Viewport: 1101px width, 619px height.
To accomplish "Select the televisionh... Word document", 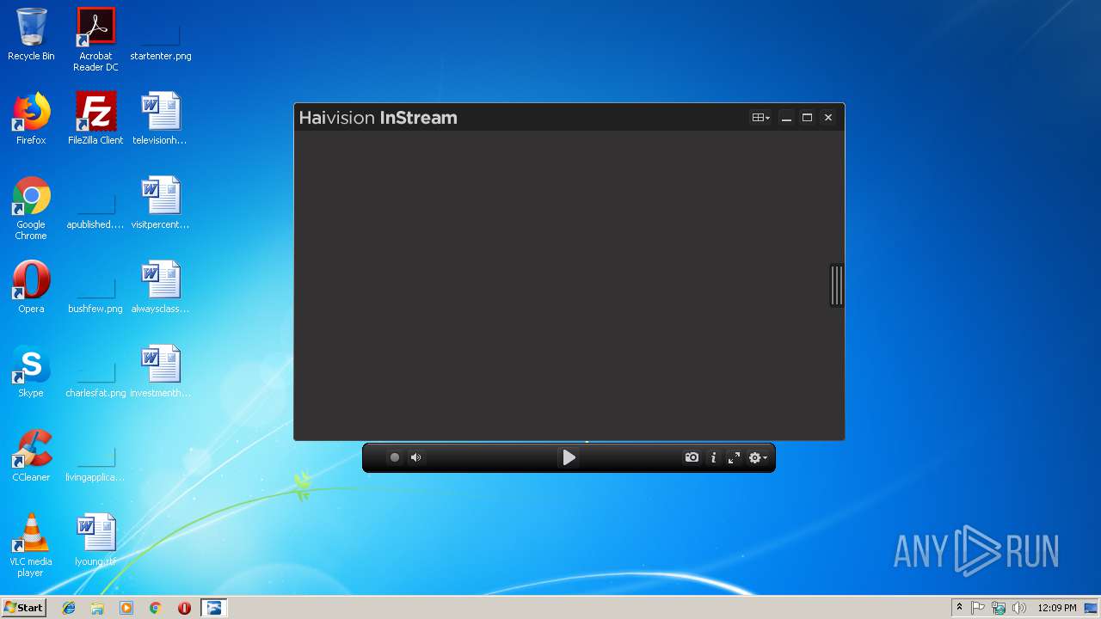I will coord(160,119).
